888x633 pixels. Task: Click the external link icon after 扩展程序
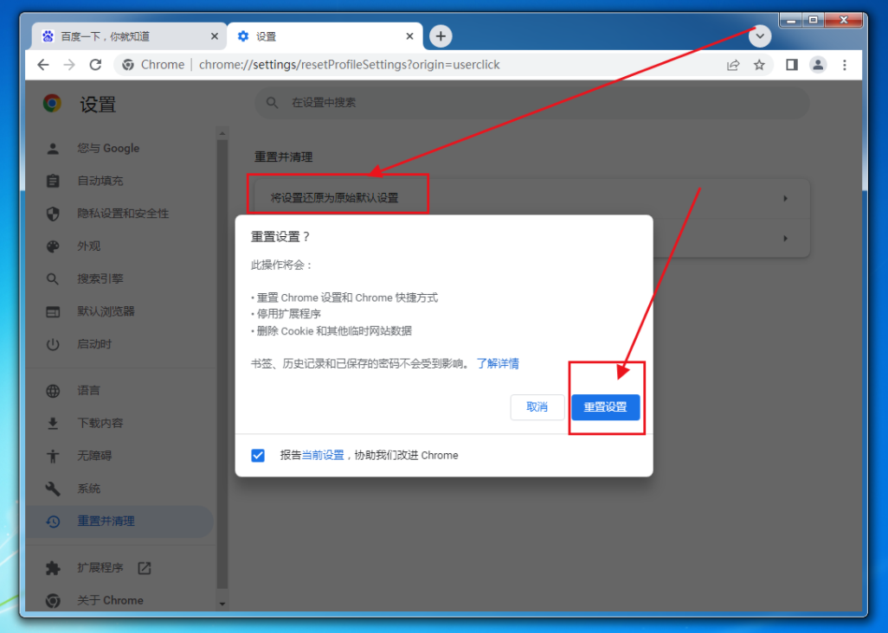pyautogui.click(x=145, y=567)
